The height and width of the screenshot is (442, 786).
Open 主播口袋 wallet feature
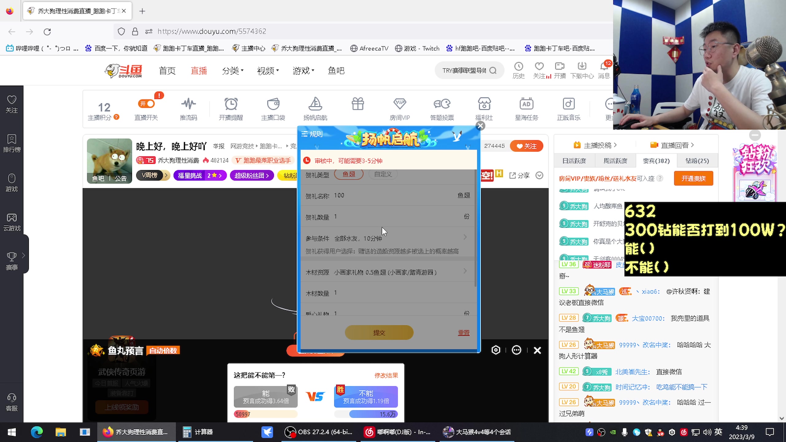click(x=273, y=108)
